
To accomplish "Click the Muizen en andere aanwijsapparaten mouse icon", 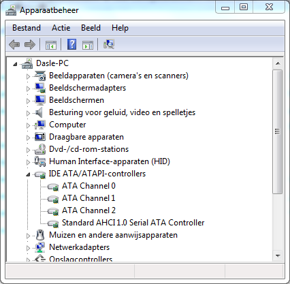I will pyautogui.click(x=40, y=235).
